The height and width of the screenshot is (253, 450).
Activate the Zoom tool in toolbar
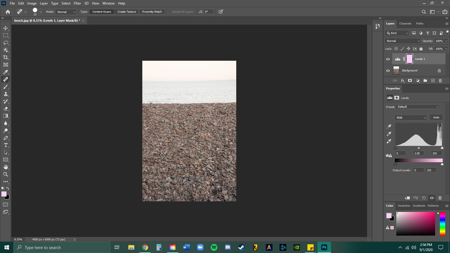point(6,174)
